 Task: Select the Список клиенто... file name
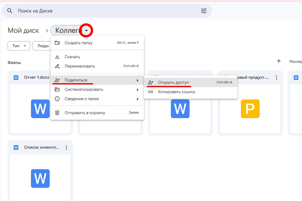click(x=42, y=147)
